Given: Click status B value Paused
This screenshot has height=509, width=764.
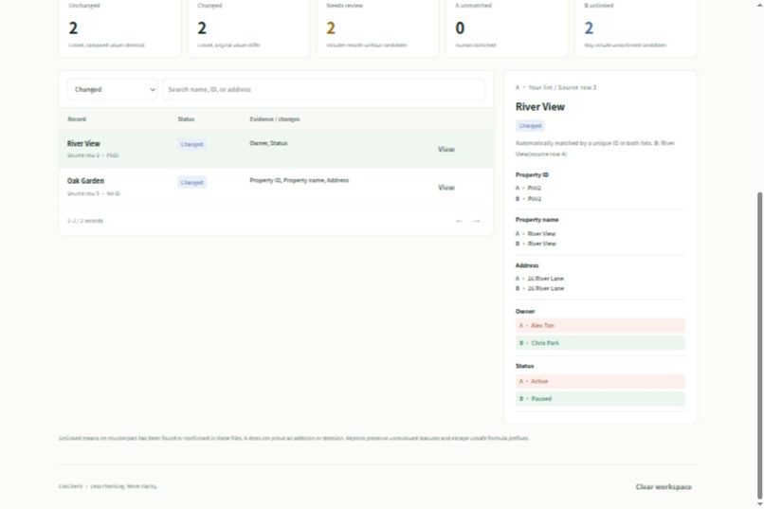Looking at the screenshot, I should pyautogui.click(x=600, y=399).
